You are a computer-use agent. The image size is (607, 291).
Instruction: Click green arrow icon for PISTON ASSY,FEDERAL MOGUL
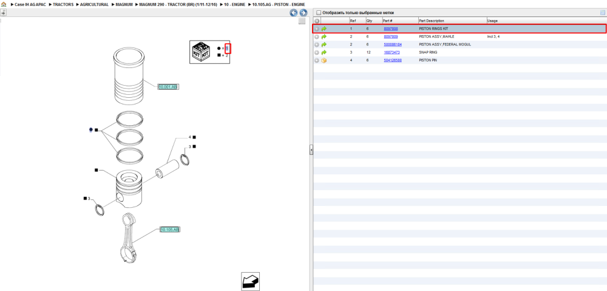tap(324, 44)
